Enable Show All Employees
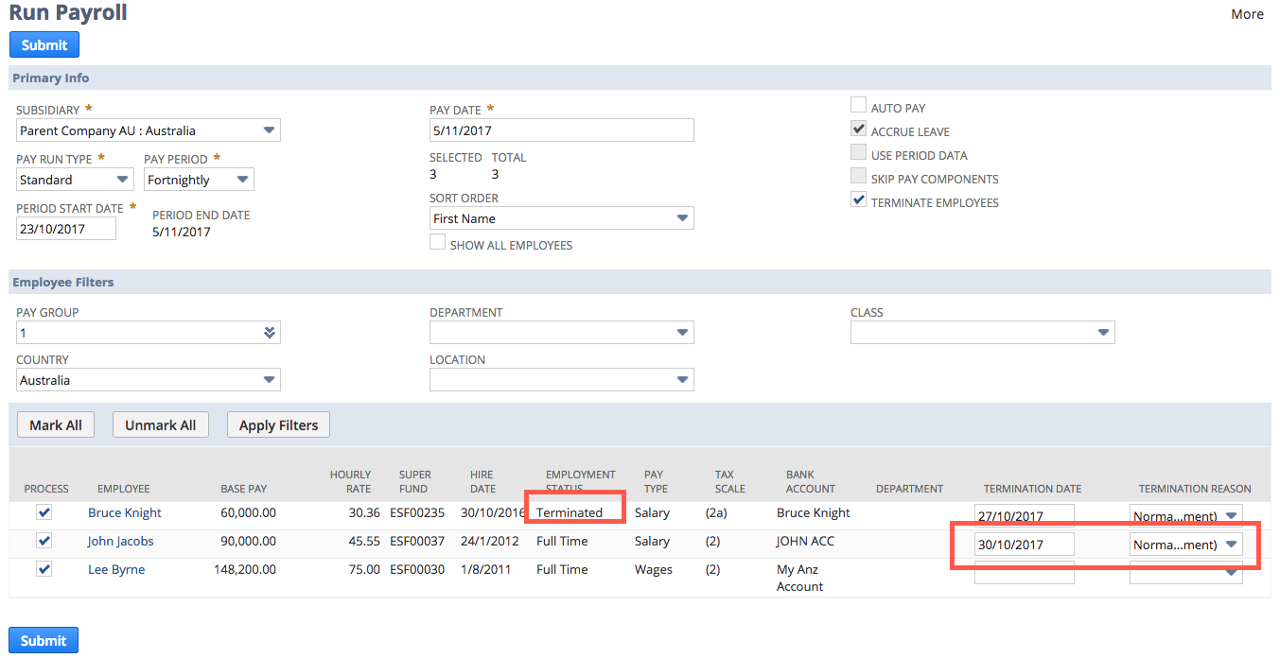The width and height of the screenshot is (1280, 658). coord(438,242)
